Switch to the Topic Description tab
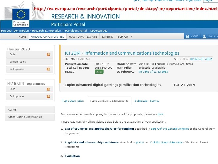 point(73,101)
